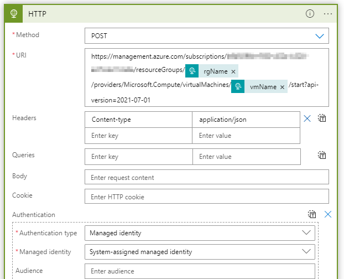The image size is (344, 279).
Task: Open the Method dropdown showing POST
Action: [207, 36]
